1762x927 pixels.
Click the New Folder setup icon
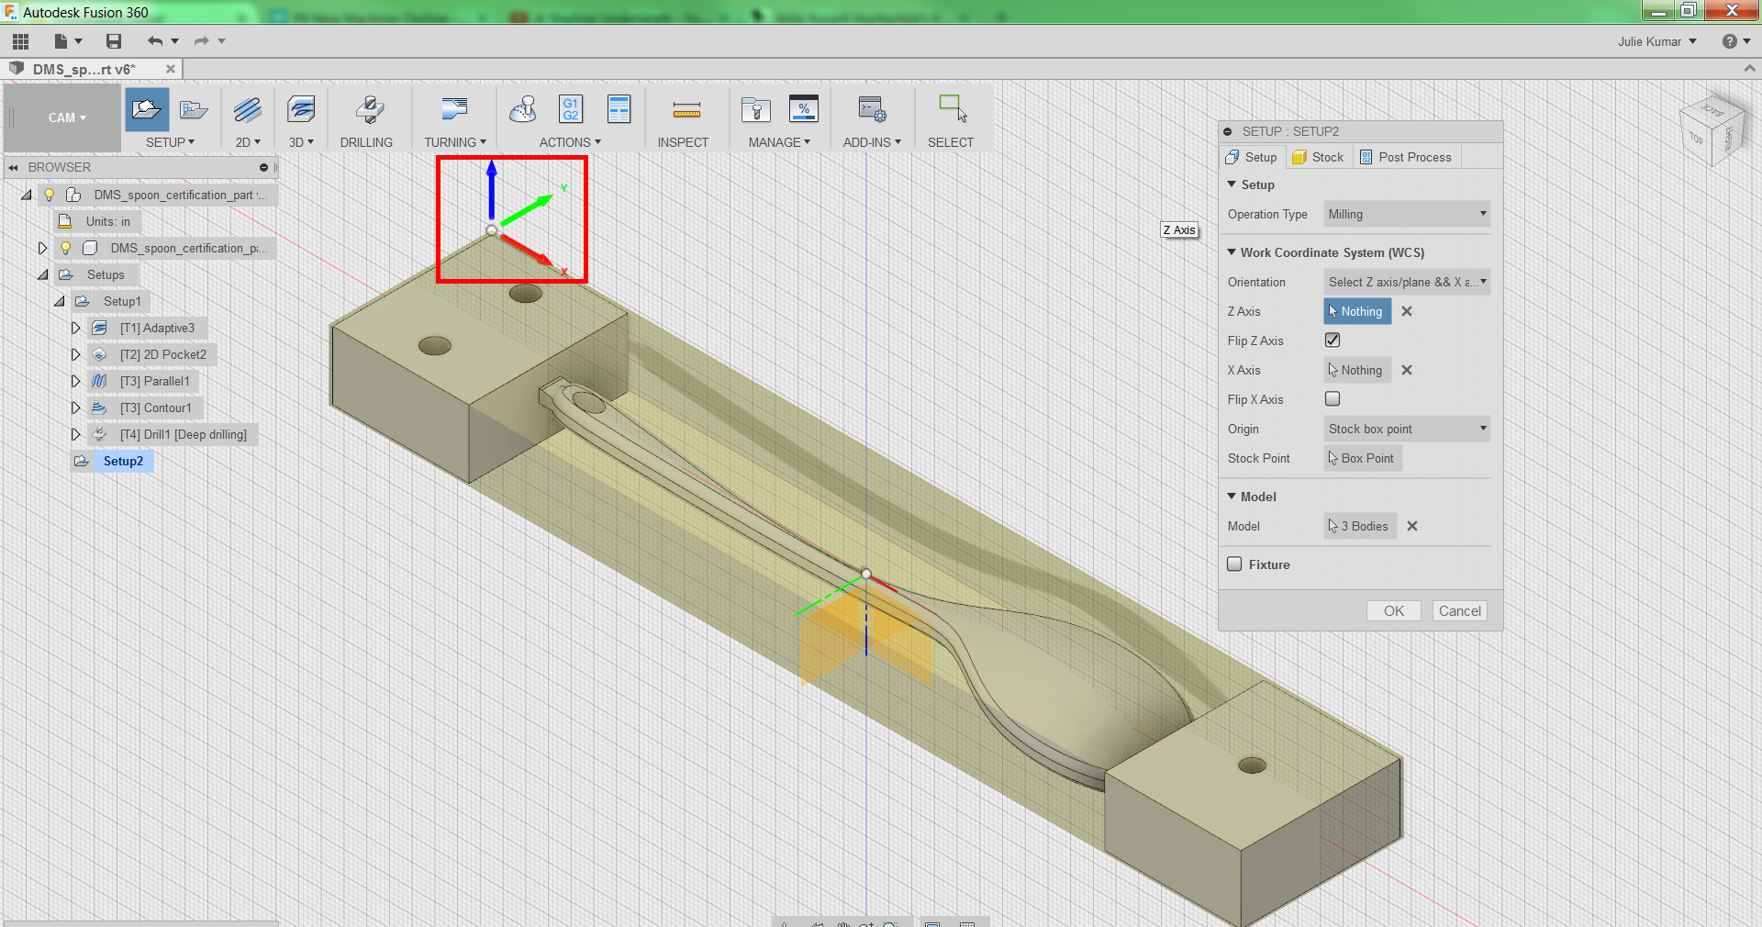194,110
